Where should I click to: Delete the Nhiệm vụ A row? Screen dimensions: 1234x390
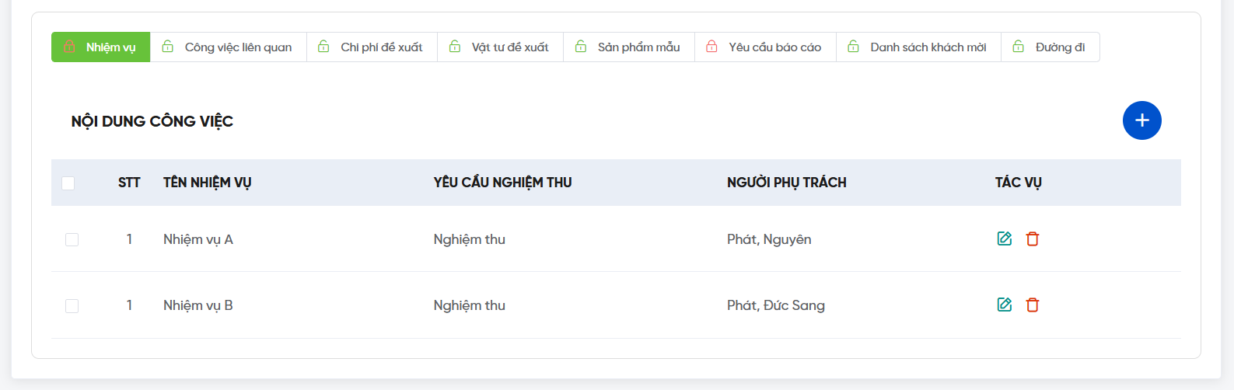click(x=1032, y=239)
